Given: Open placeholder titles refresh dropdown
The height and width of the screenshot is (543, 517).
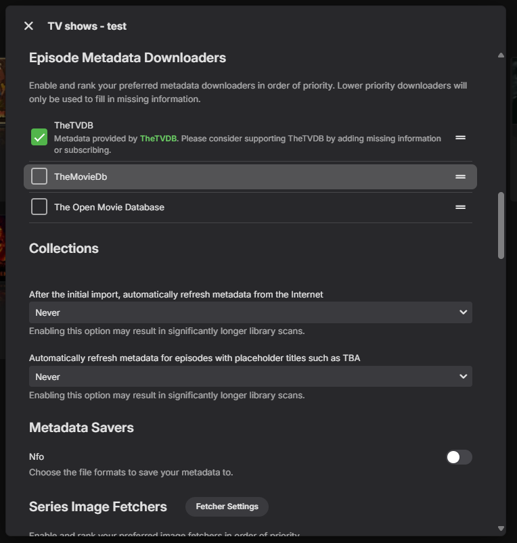Looking at the screenshot, I should pos(250,377).
